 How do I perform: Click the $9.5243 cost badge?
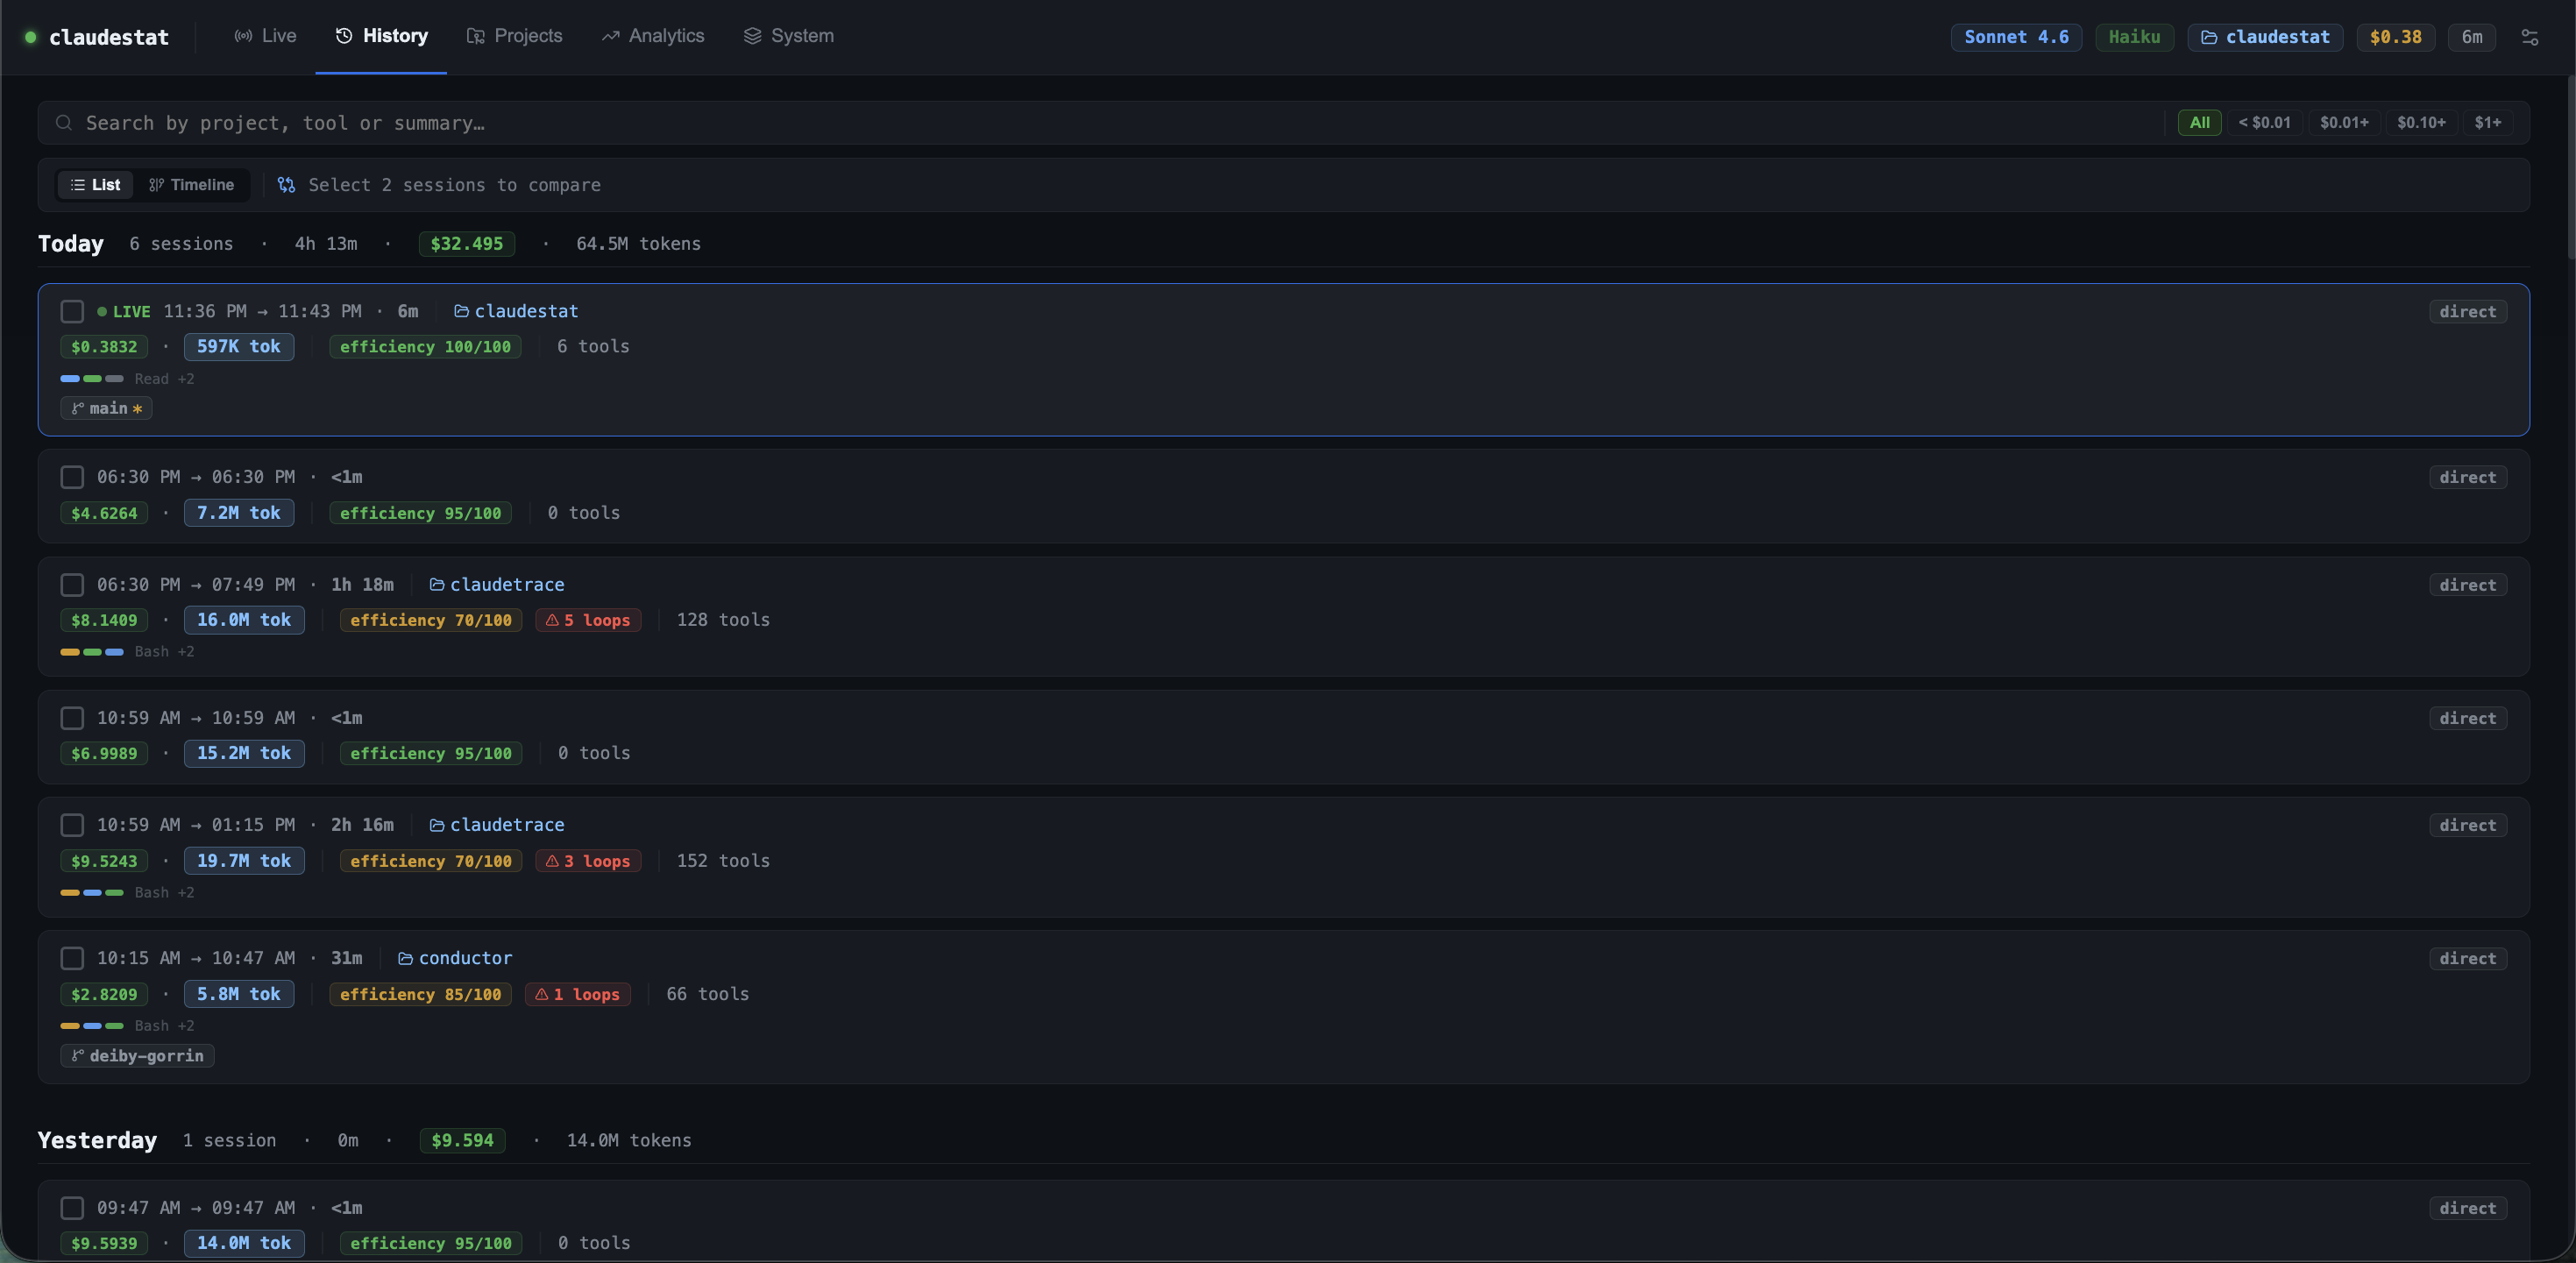(x=104, y=861)
